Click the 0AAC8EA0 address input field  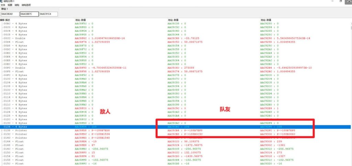pos(9,14)
